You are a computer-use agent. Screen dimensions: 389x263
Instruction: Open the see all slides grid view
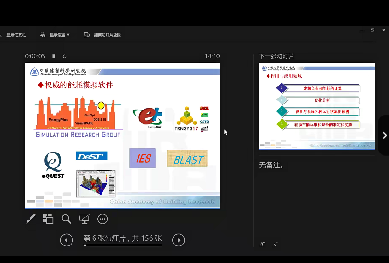(48, 219)
